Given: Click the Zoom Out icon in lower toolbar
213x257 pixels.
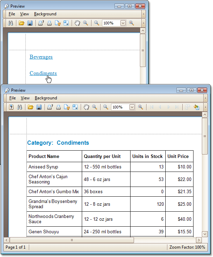Looking at the screenshot, I should tap(106, 107).
